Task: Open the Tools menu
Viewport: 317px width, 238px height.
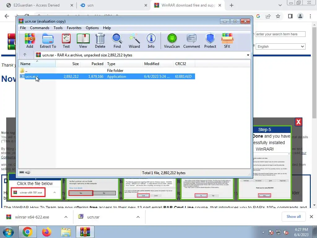Action: pos(58,28)
